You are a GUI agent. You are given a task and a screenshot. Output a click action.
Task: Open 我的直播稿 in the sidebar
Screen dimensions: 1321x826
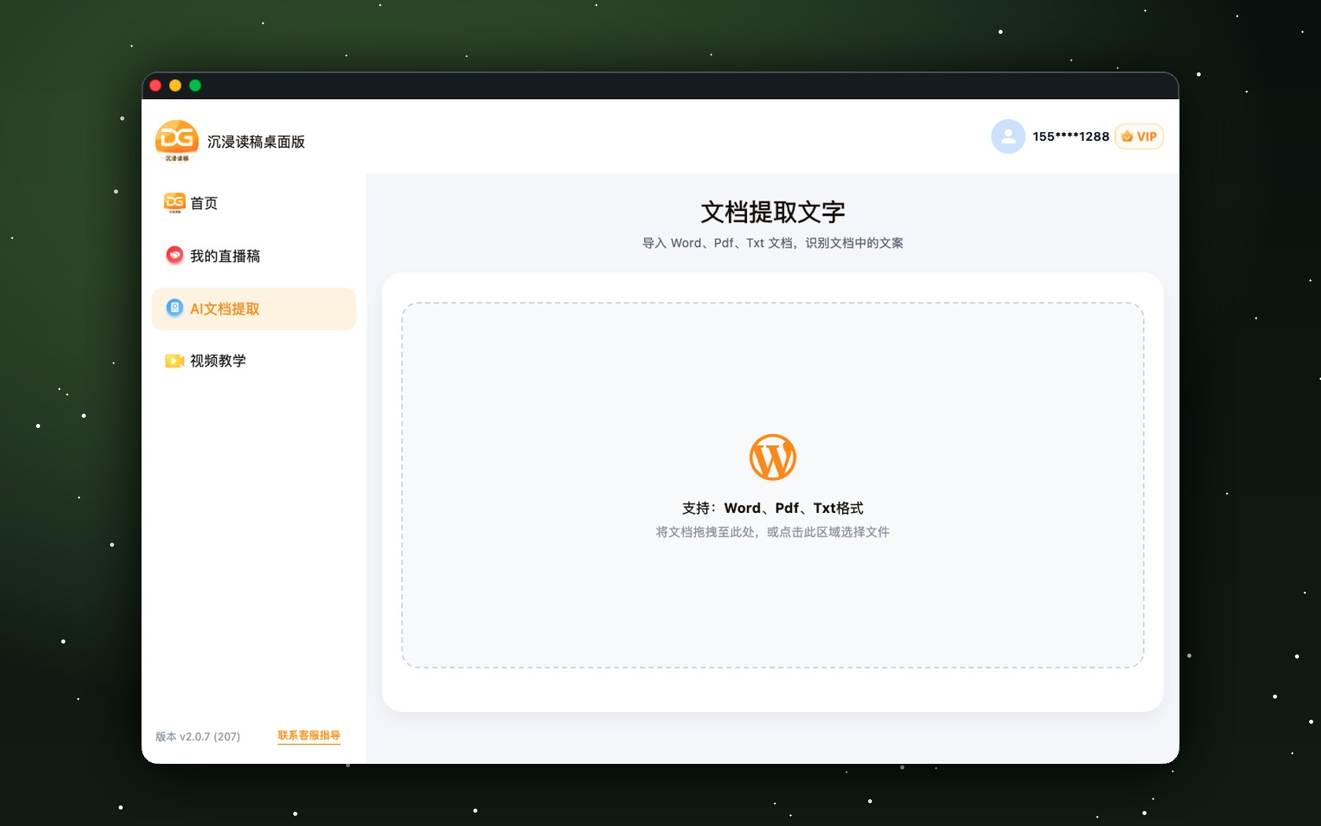pos(254,256)
